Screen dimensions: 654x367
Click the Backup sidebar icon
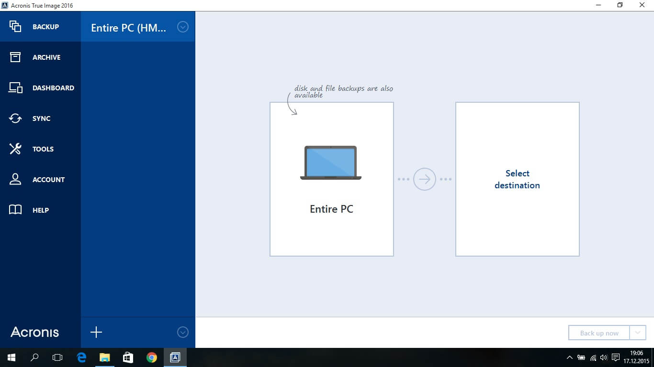click(x=15, y=27)
